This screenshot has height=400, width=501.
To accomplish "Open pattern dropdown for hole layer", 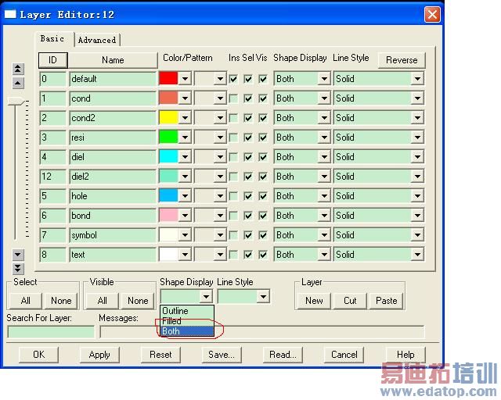I will (220, 196).
